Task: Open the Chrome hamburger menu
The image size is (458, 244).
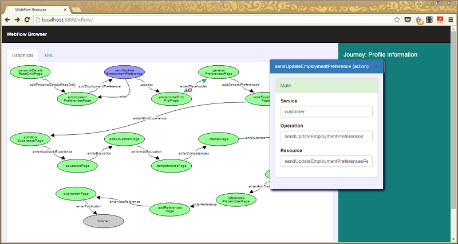Action: [451, 19]
